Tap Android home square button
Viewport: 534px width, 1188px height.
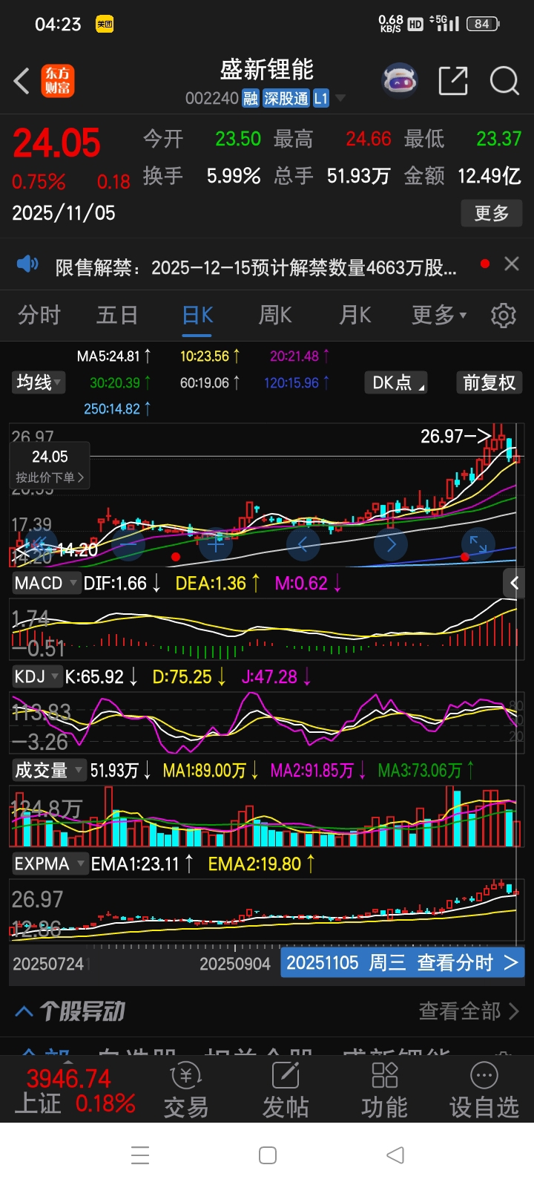click(268, 1155)
